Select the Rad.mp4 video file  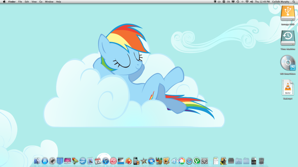288,87
